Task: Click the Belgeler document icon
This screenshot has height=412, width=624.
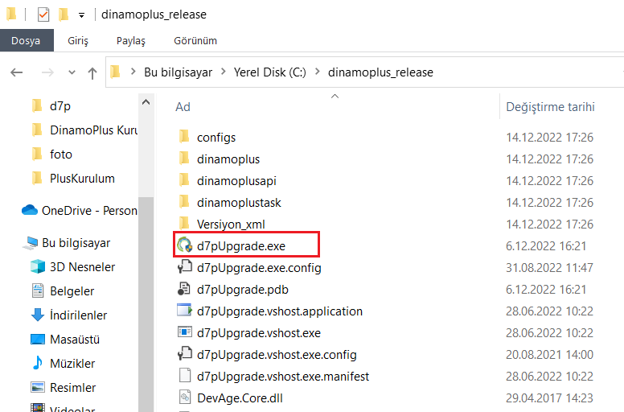Action: (38, 291)
